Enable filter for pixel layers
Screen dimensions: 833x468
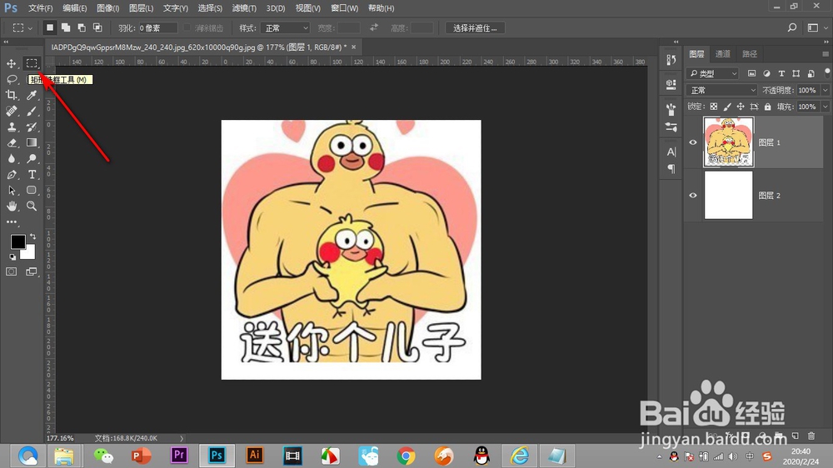pos(751,73)
